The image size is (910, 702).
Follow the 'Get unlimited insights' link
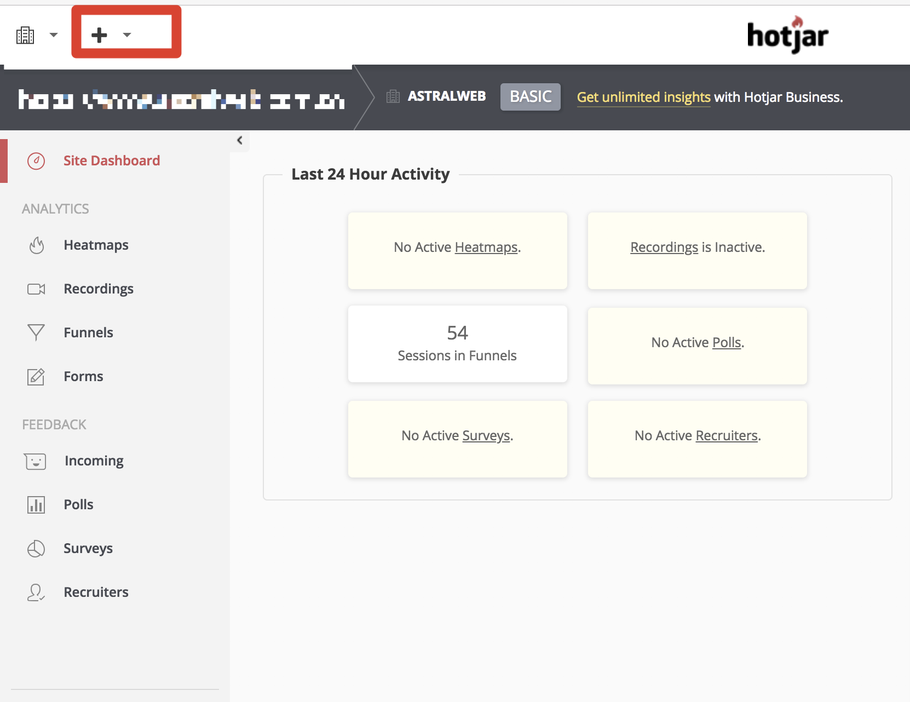coord(643,97)
